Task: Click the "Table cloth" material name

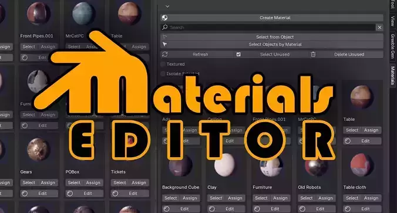Action: coord(355,187)
